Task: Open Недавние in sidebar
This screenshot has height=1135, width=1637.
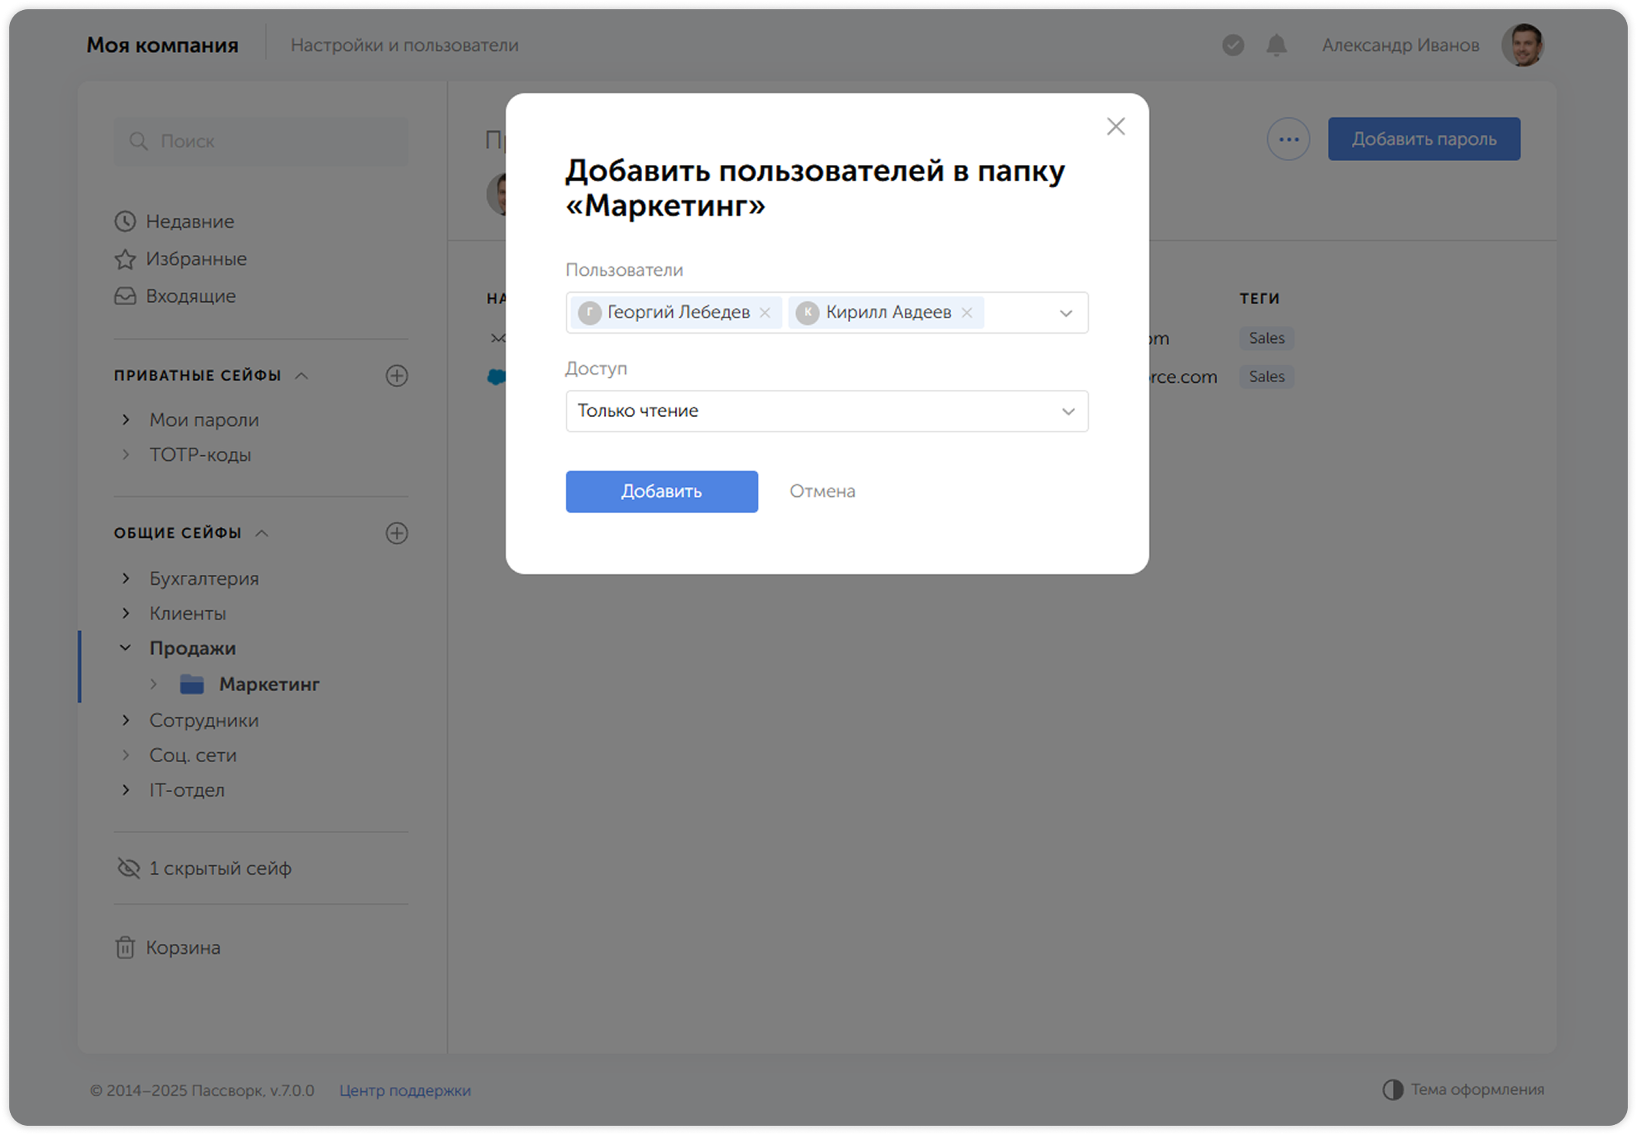Action: [190, 222]
